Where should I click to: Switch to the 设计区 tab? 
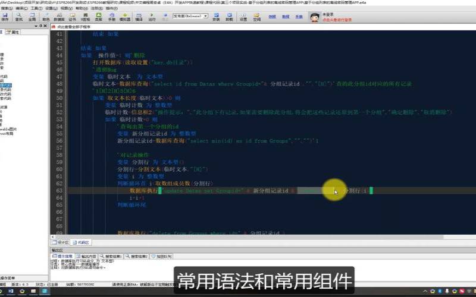[61, 242]
